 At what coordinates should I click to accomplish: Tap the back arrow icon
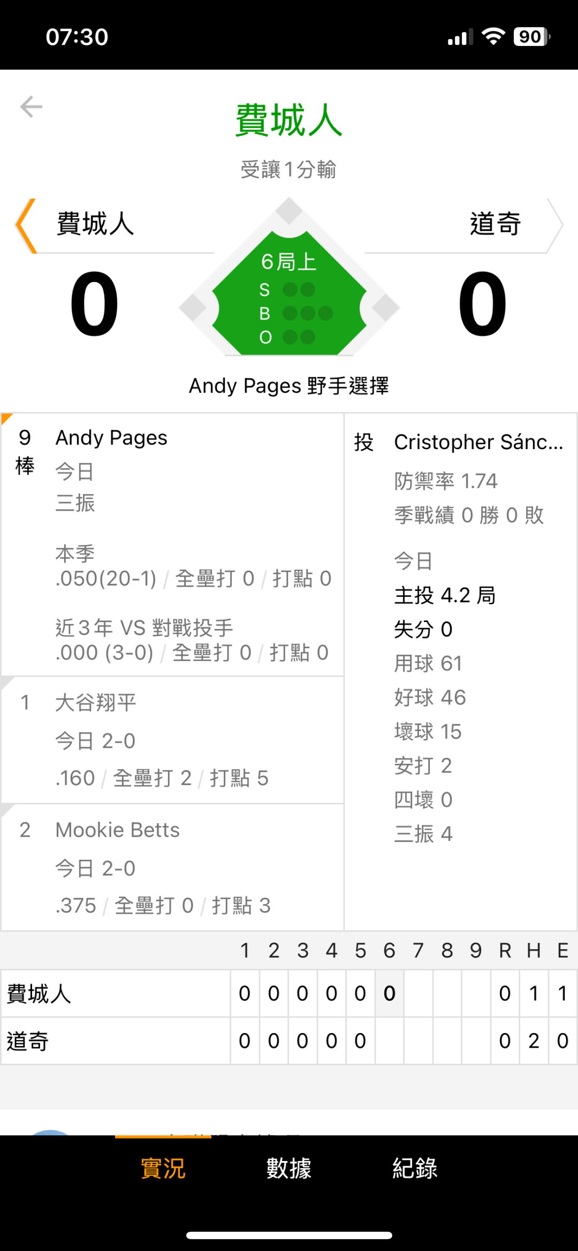coord(31,107)
